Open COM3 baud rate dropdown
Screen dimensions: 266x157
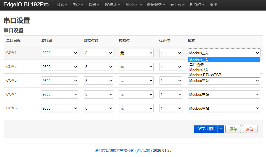(60, 81)
